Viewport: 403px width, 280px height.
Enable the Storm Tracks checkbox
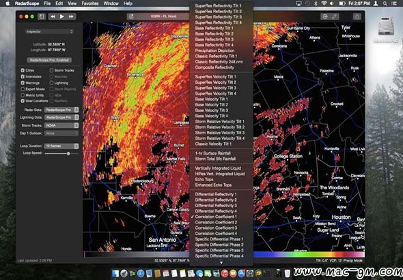pyautogui.click(x=51, y=70)
